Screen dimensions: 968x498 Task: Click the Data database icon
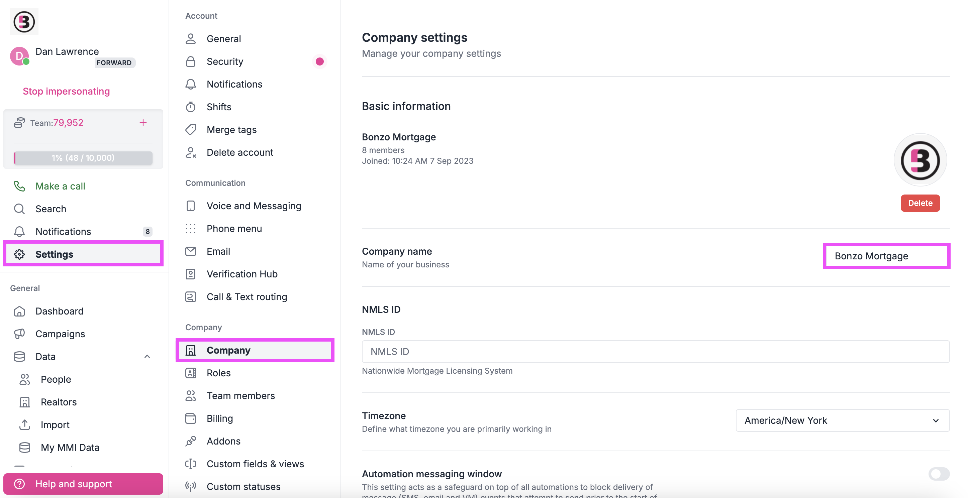pos(19,356)
